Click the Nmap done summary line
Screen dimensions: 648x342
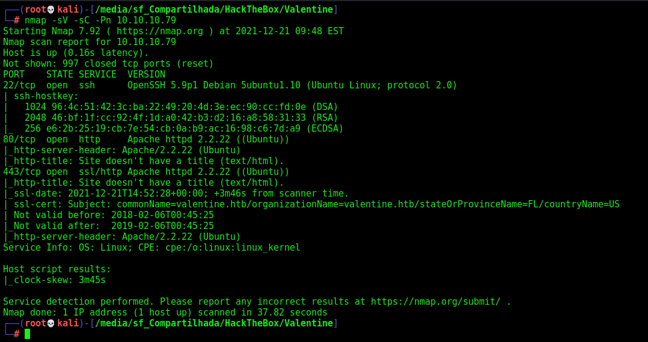(x=165, y=313)
